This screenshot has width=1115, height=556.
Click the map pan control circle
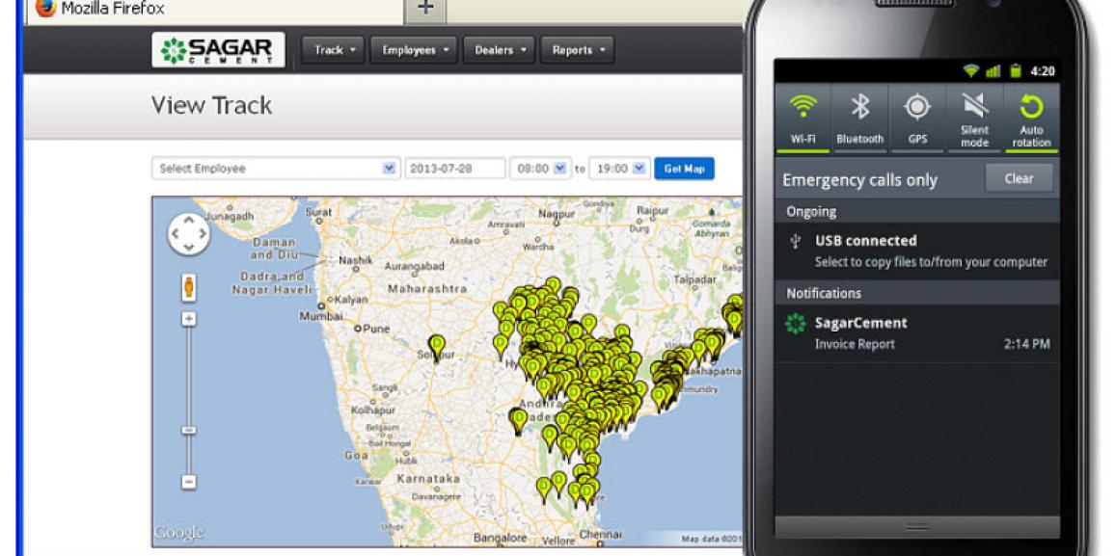[188, 233]
